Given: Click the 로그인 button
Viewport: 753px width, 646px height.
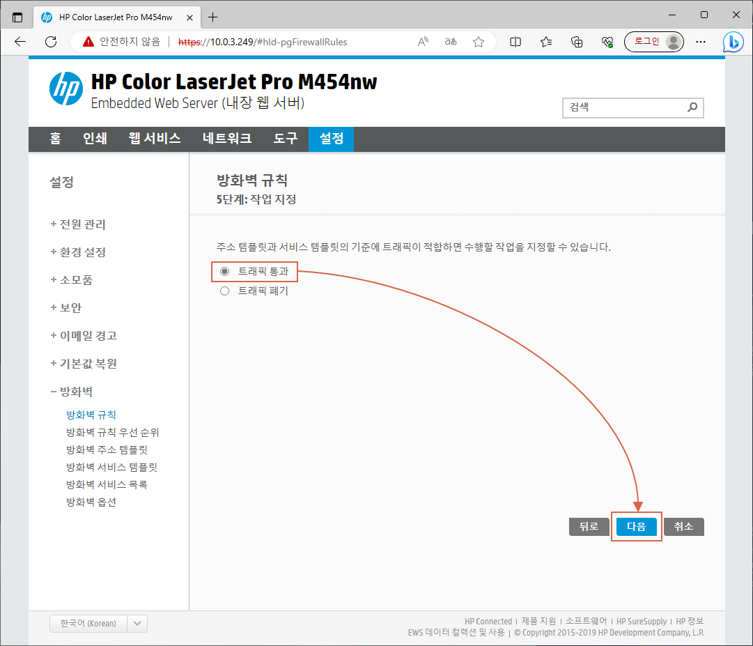Looking at the screenshot, I should [x=647, y=42].
